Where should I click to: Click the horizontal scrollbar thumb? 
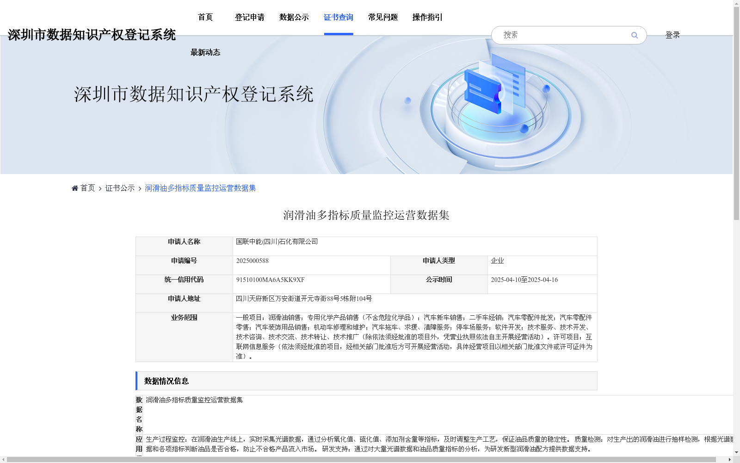tap(362, 459)
